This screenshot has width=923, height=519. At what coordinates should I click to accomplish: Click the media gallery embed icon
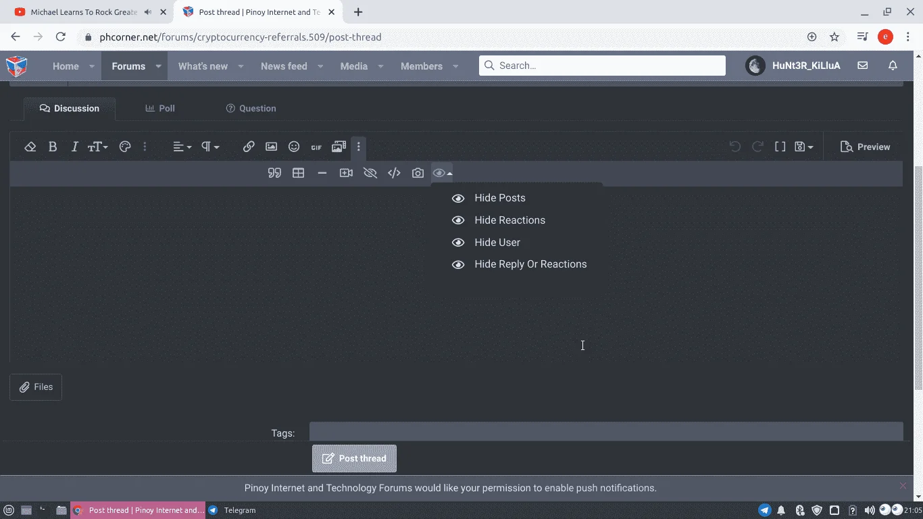point(339,147)
